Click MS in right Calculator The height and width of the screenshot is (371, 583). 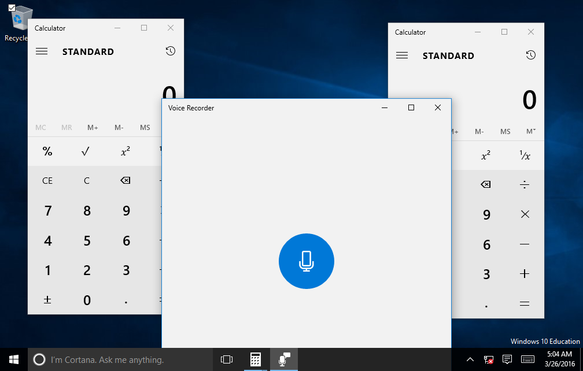(x=505, y=131)
